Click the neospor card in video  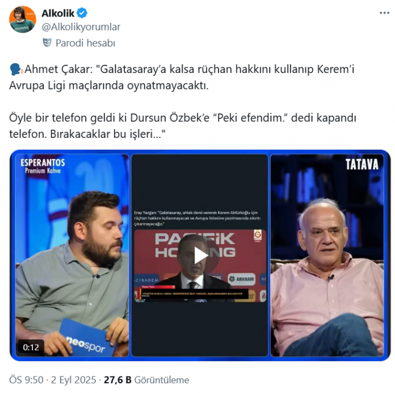pyautogui.click(x=85, y=337)
